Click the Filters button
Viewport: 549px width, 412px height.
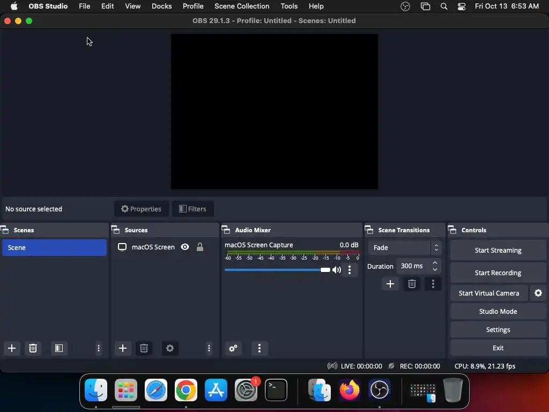(x=193, y=209)
